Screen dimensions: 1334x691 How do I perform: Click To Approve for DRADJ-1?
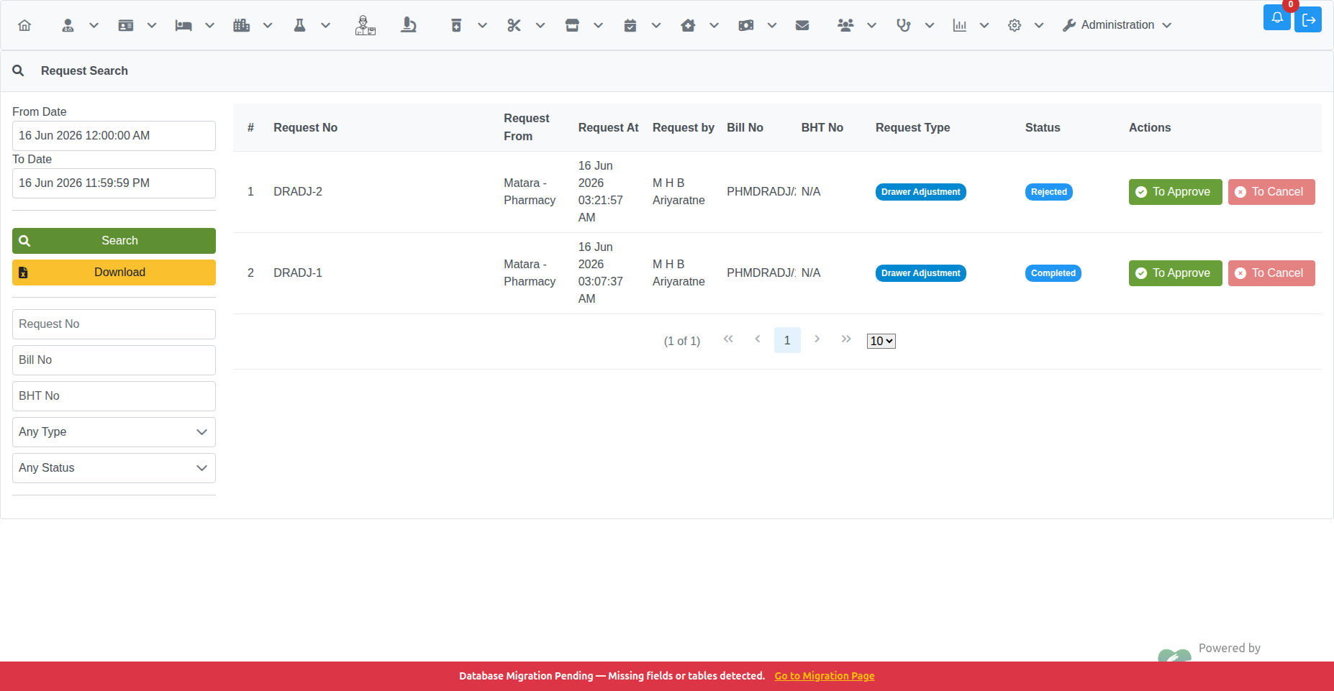coord(1175,273)
